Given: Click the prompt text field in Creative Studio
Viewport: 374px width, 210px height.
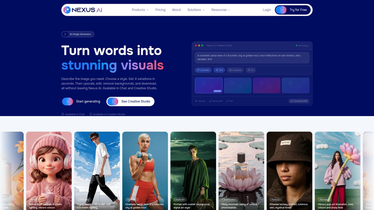Looking at the screenshot, I should pyautogui.click(x=252, y=57).
